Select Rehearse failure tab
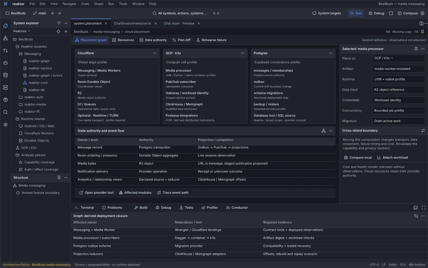The width and height of the screenshot is (428, 268). point(211,40)
